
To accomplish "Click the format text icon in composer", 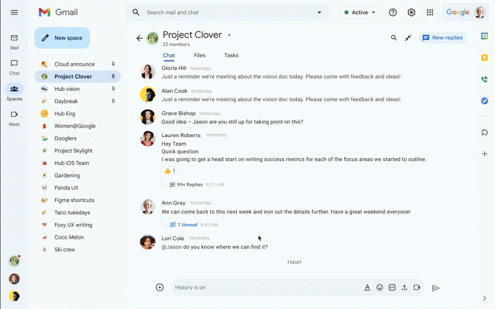I will 367,288.
